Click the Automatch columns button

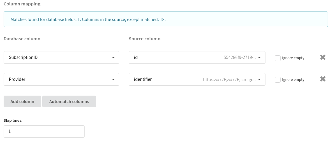69,102
